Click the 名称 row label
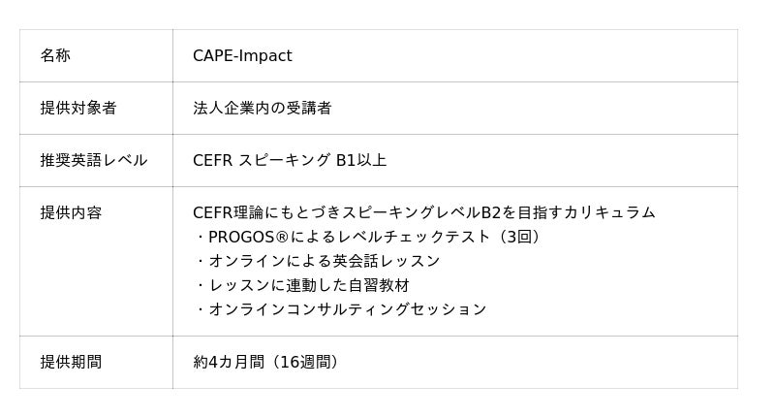This screenshot has height=418, width=775. [x=55, y=56]
